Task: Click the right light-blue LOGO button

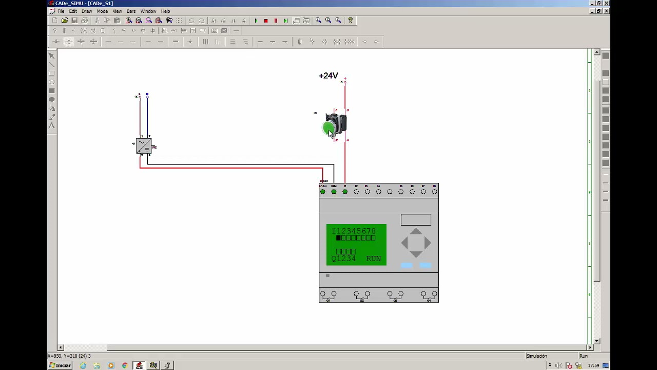Action: pyautogui.click(x=425, y=266)
